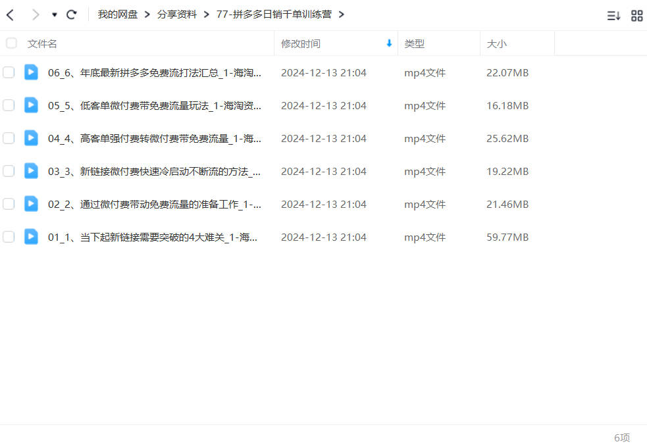
Task: Sort by 修改时间 column header
Action: (x=301, y=43)
